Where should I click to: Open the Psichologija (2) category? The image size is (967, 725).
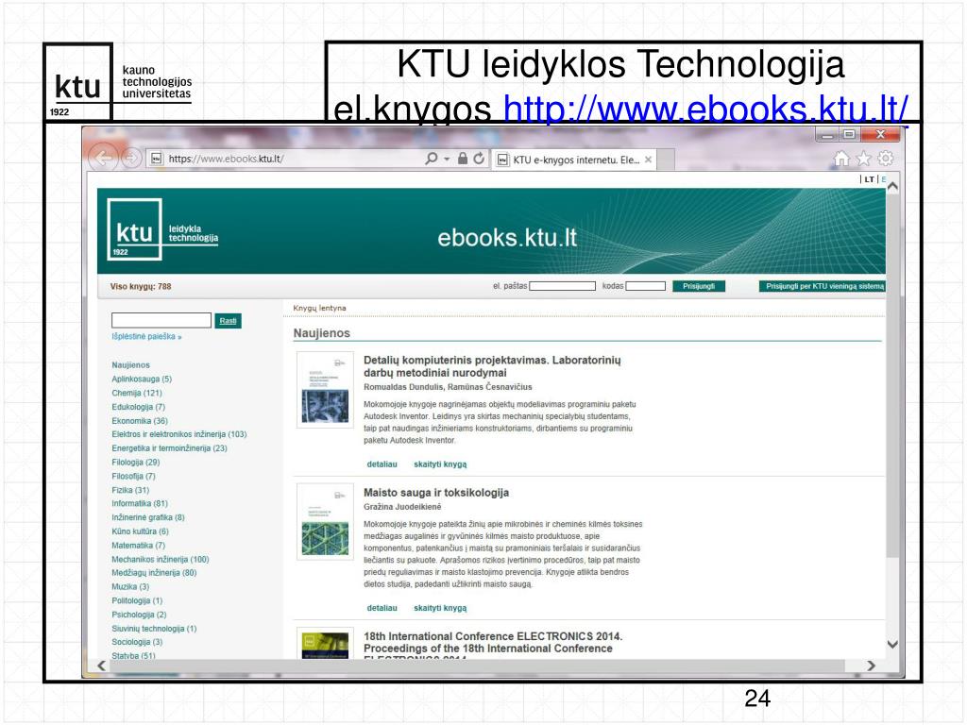pos(140,615)
